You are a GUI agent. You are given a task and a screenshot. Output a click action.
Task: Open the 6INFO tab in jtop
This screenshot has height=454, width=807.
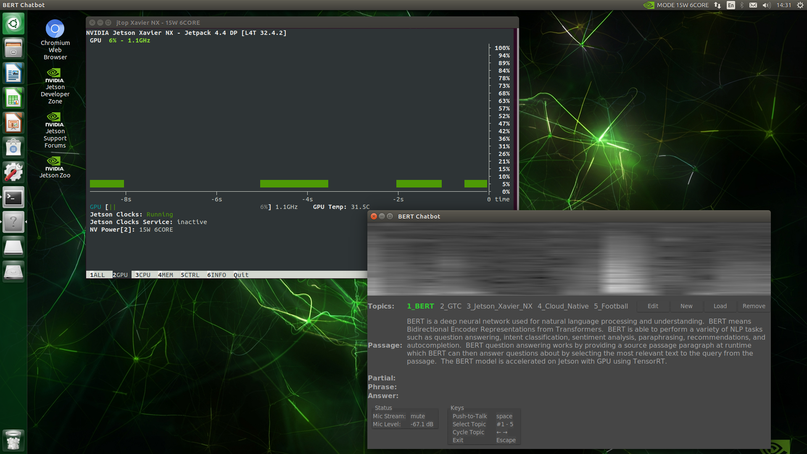tap(216, 275)
